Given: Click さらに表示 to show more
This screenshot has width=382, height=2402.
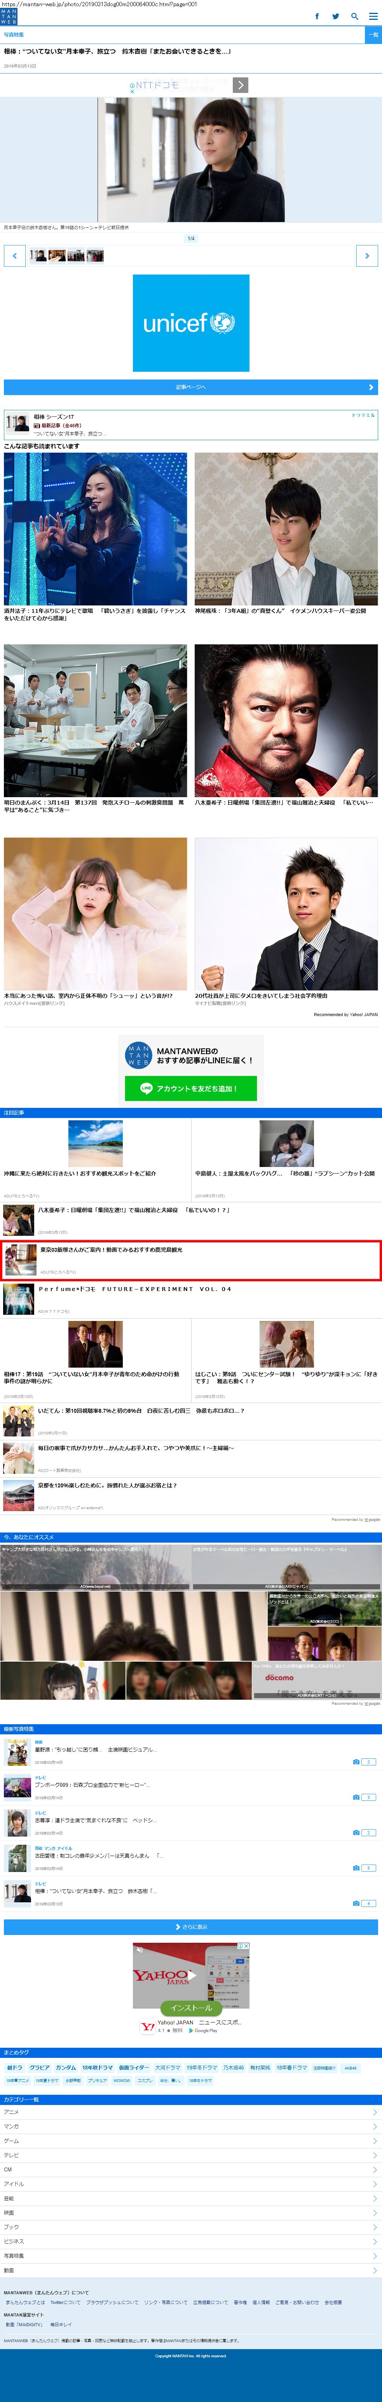Looking at the screenshot, I should click(191, 1926).
